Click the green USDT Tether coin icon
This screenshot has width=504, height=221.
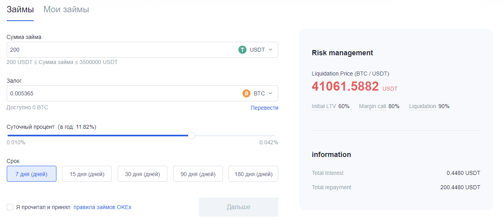click(242, 50)
